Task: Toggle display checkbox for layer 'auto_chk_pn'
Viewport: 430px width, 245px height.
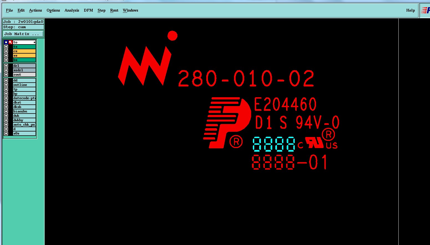Action: (6, 125)
